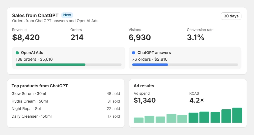Click the 138 orders · $5,610 text
Viewport: 254px width, 135px height.
pyautogui.click(x=34, y=59)
